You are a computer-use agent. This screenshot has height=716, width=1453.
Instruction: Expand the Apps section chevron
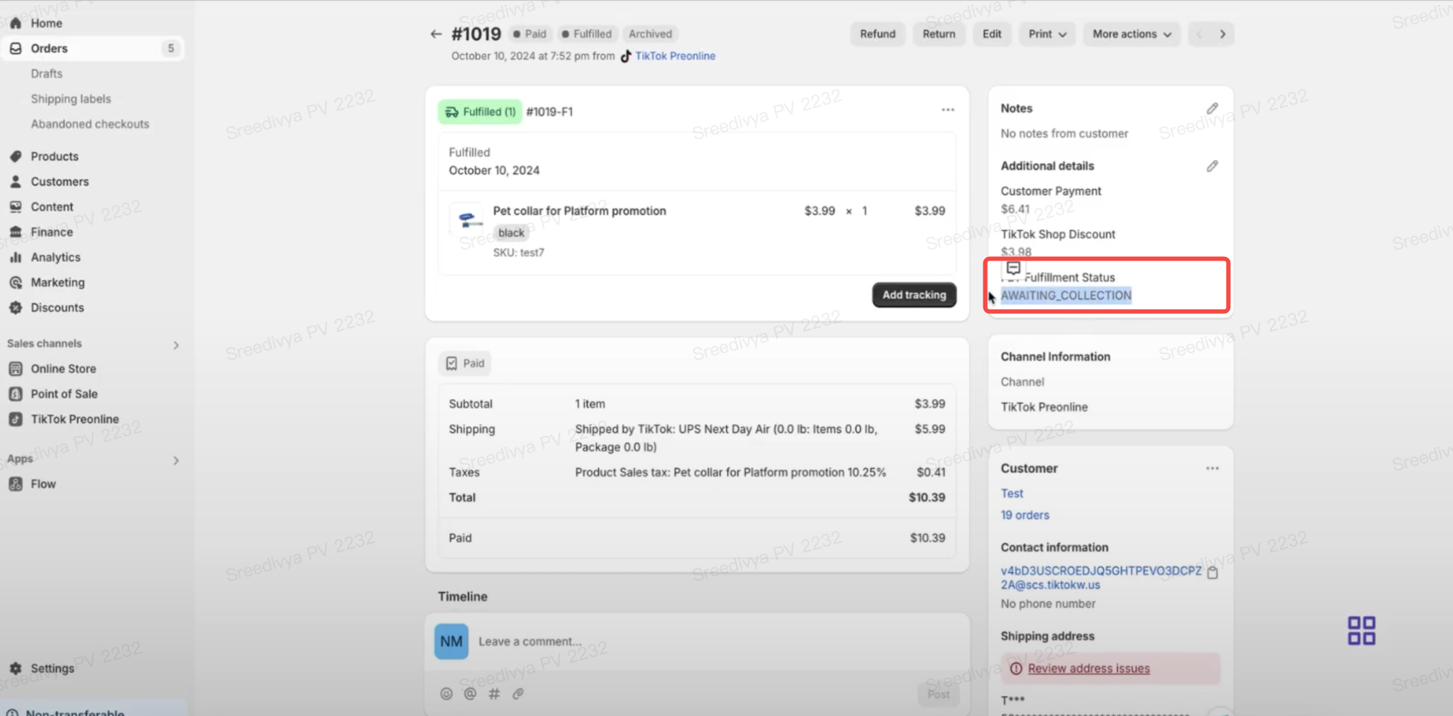[x=176, y=460]
